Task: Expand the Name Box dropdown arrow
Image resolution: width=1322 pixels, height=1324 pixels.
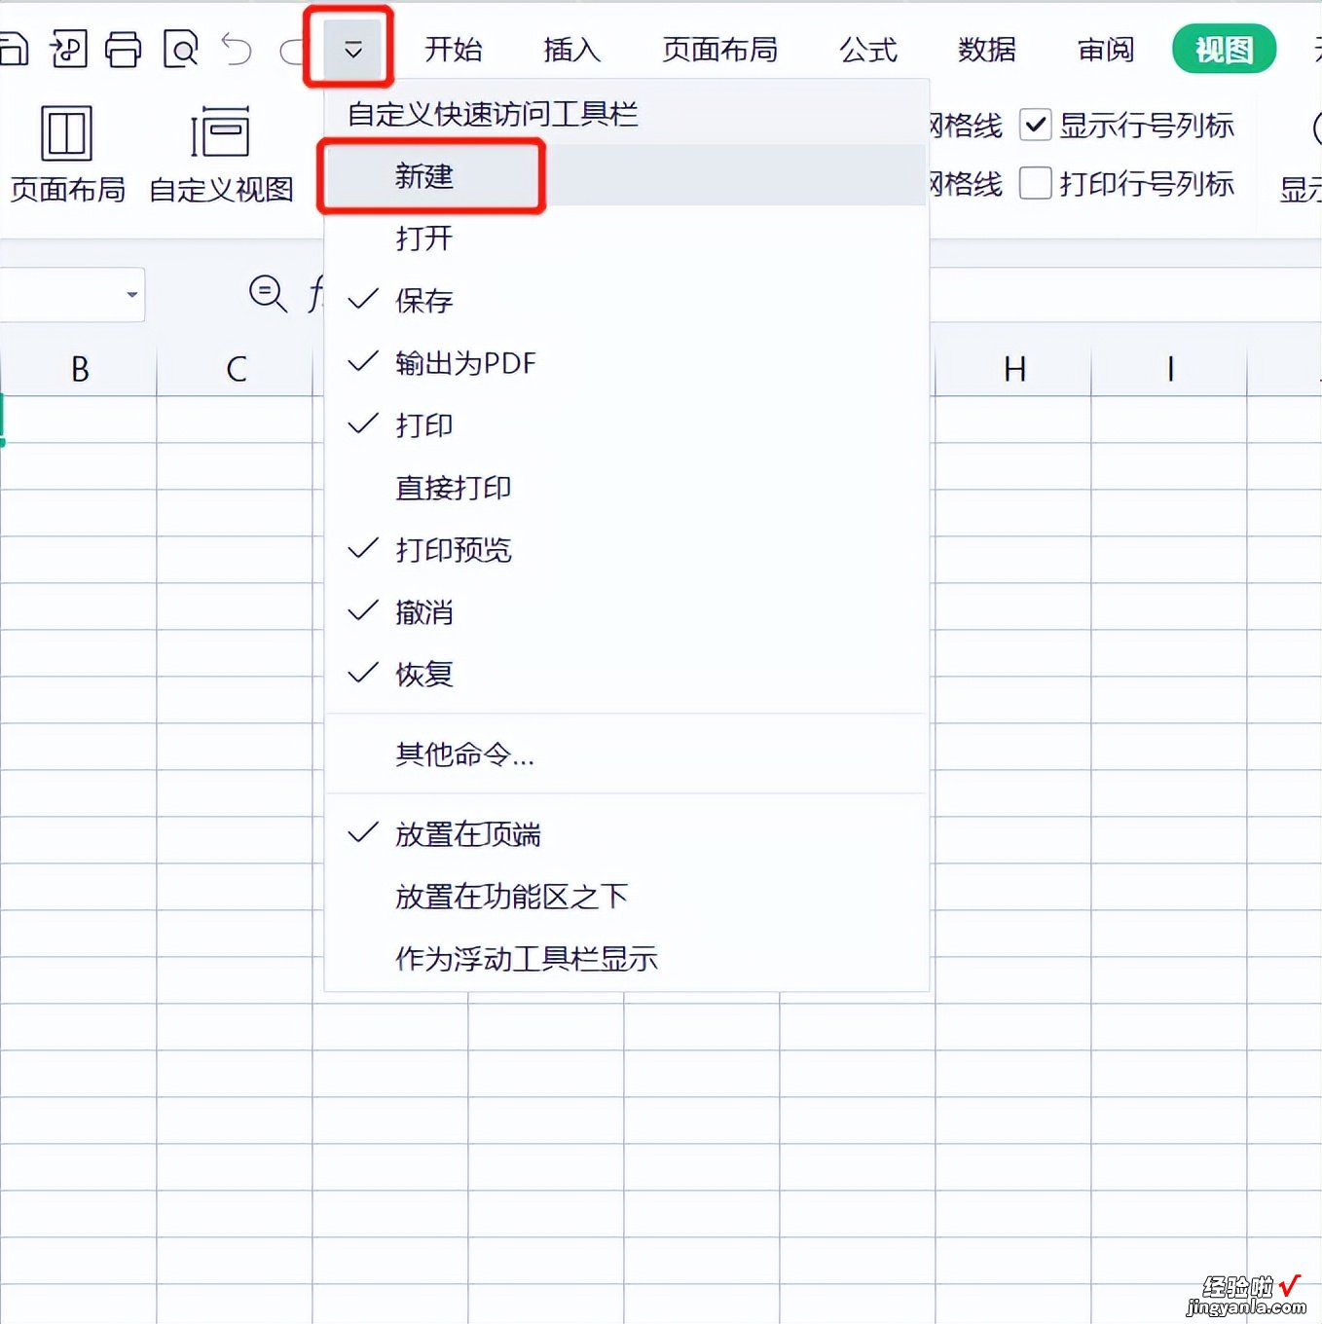Action: [x=132, y=294]
